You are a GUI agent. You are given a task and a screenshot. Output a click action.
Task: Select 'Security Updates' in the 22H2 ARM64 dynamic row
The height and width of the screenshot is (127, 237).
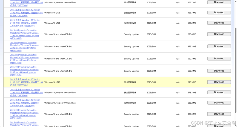click(x=132, y=34)
